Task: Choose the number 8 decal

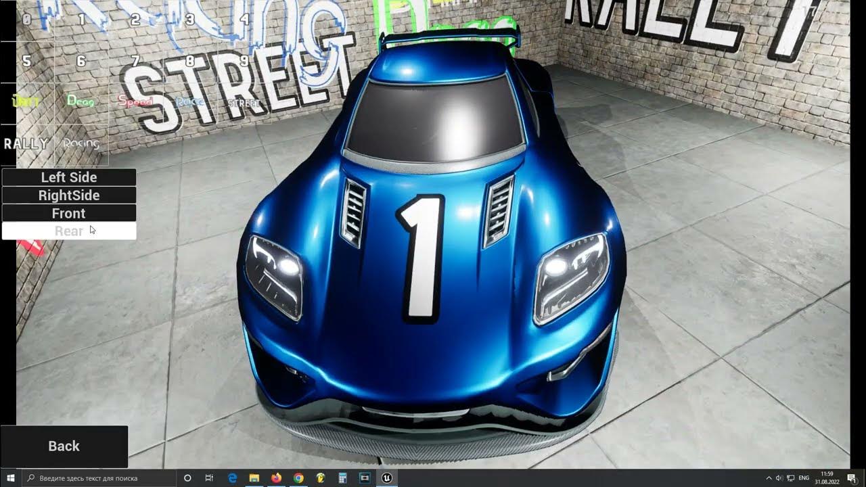Action: (190, 62)
